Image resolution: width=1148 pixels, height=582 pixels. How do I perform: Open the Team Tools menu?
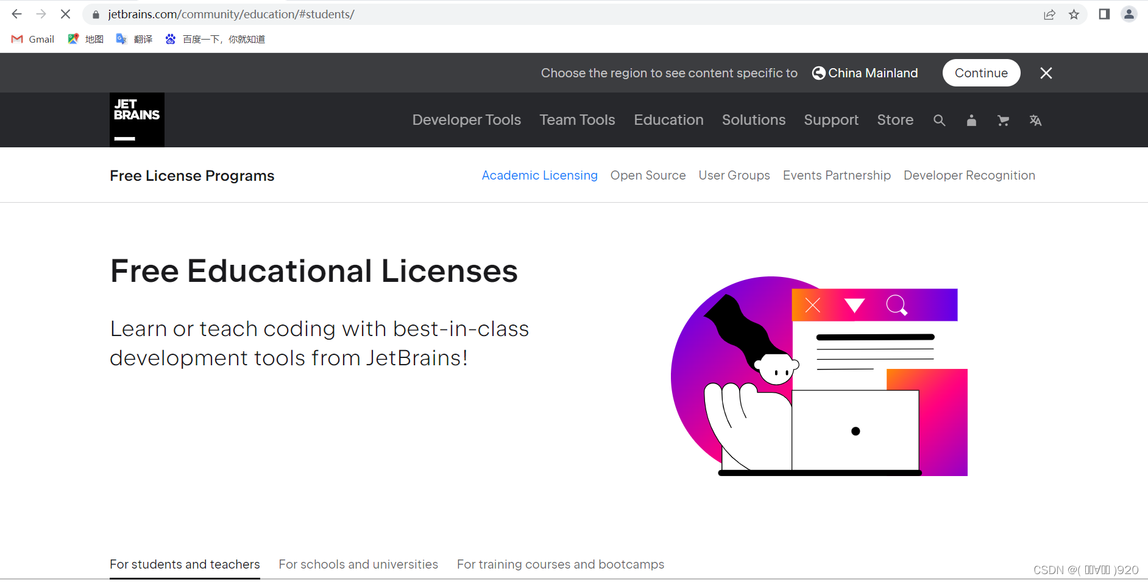pyautogui.click(x=577, y=120)
